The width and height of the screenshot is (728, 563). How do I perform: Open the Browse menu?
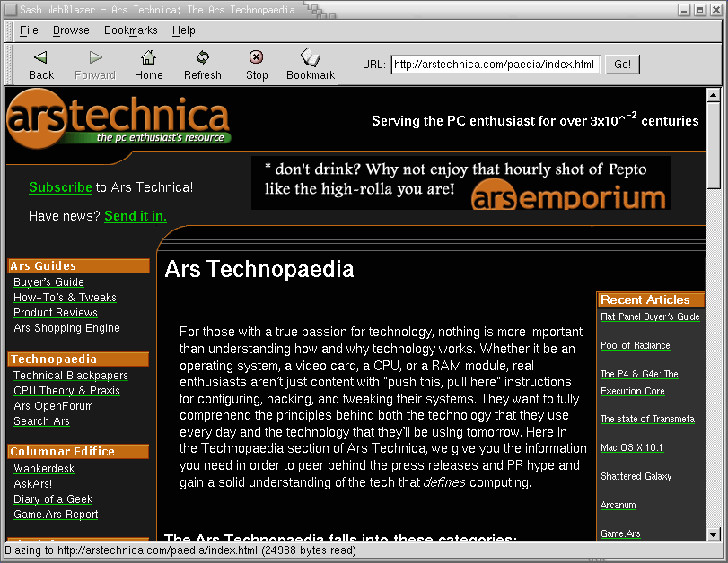[71, 30]
